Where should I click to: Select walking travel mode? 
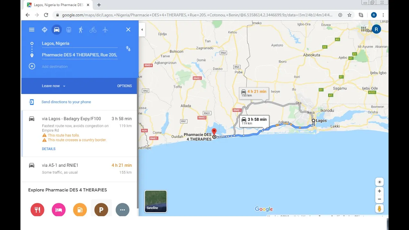tap(81, 30)
